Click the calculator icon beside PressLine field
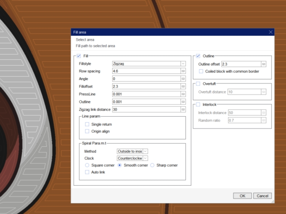Image resolution: width=286 pixels, height=214 pixels. click(183, 94)
